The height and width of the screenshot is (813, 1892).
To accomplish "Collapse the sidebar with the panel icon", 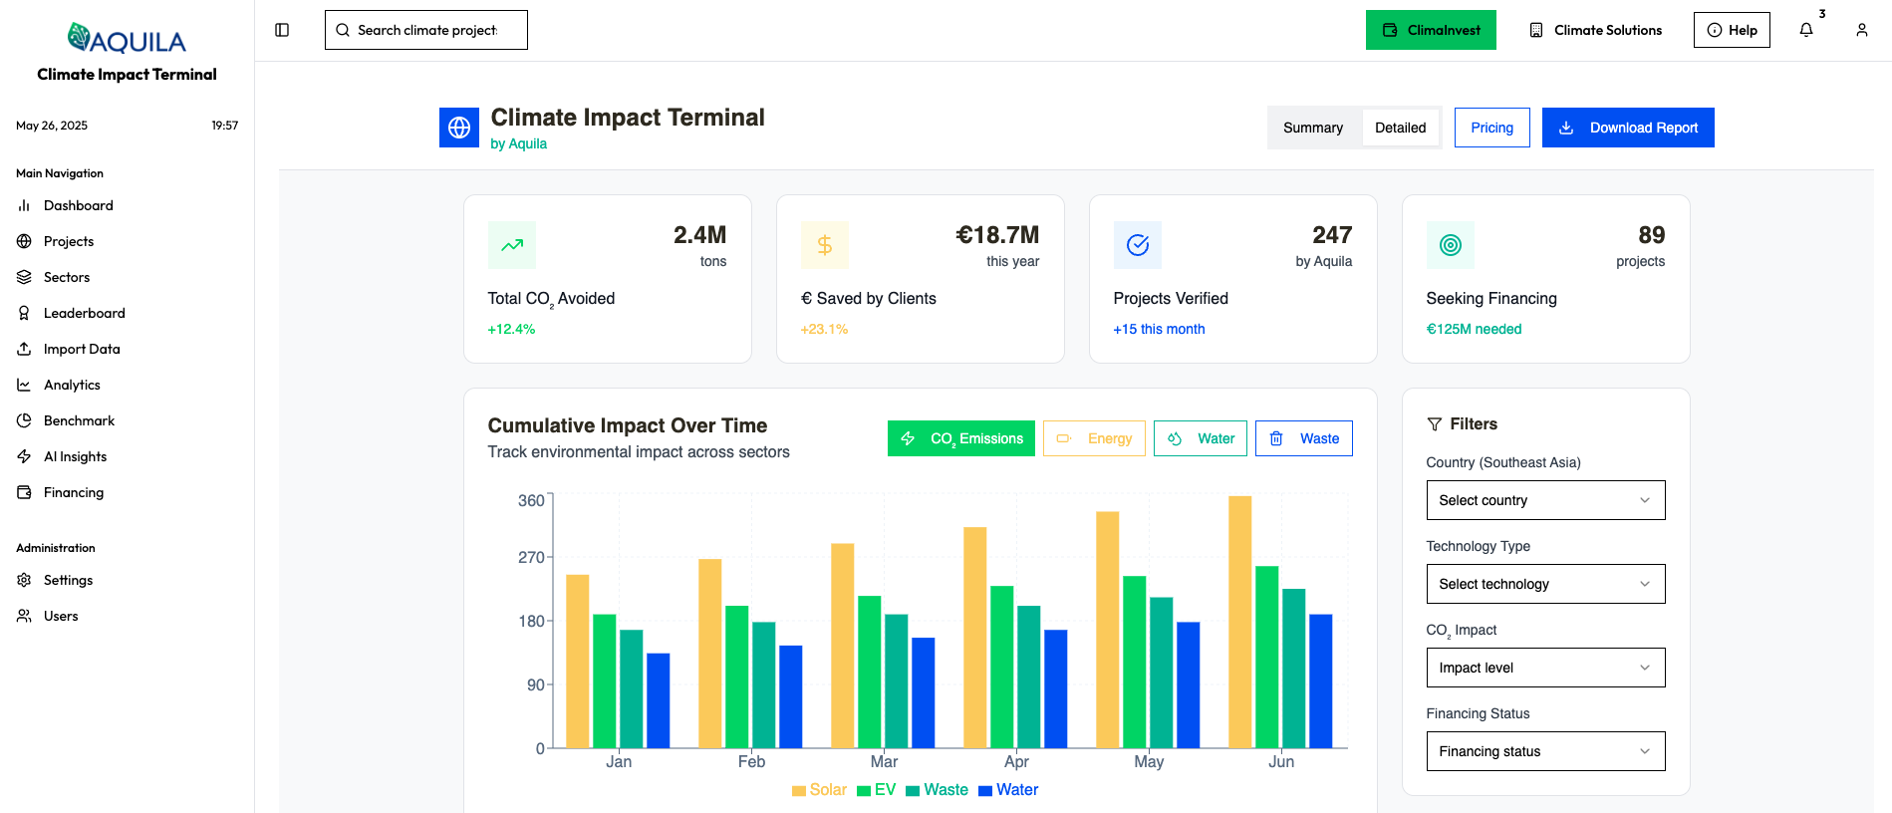I will tap(282, 30).
